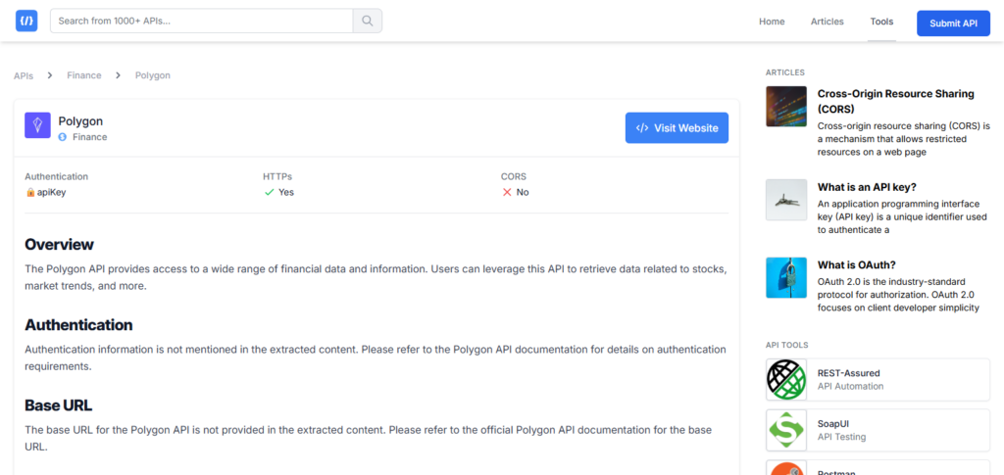Open the Home nav item
Screen dimensions: 1004x475
pos(772,22)
